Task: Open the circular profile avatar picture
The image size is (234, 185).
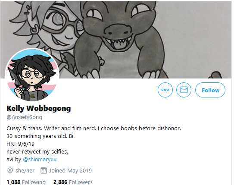Action: 32,75
